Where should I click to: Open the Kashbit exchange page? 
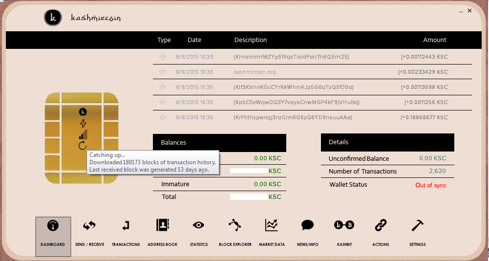coord(344,233)
